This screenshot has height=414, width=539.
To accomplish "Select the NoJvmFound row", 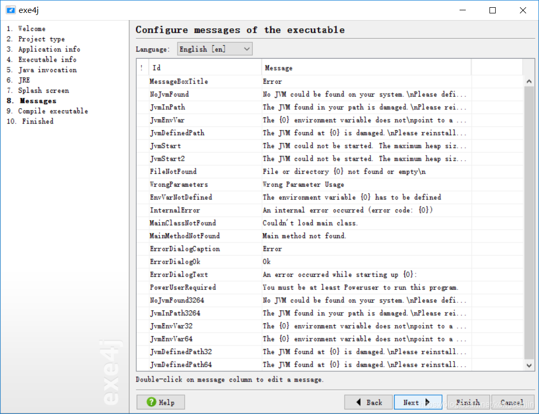I will (330, 94).
